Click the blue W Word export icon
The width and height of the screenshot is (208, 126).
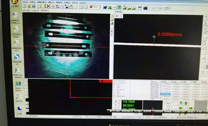pos(105,7)
